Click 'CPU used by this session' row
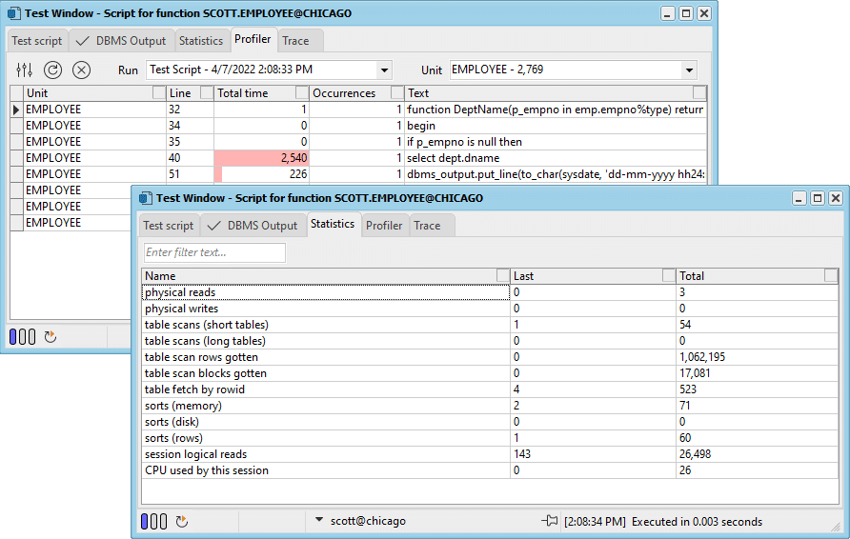This screenshot has width=850, height=539. coord(490,470)
